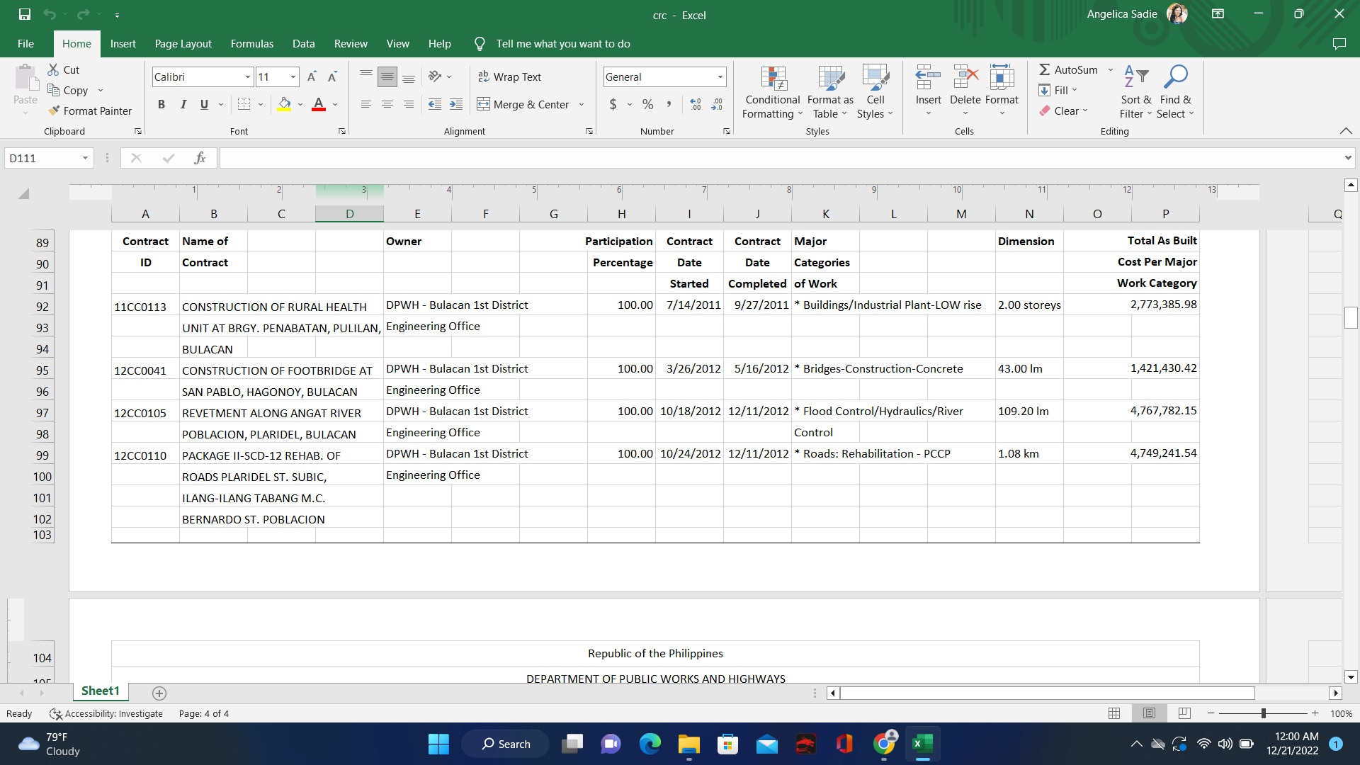Click the Insert Function fx icon
The height and width of the screenshot is (765, 1360).
(200, 158)
